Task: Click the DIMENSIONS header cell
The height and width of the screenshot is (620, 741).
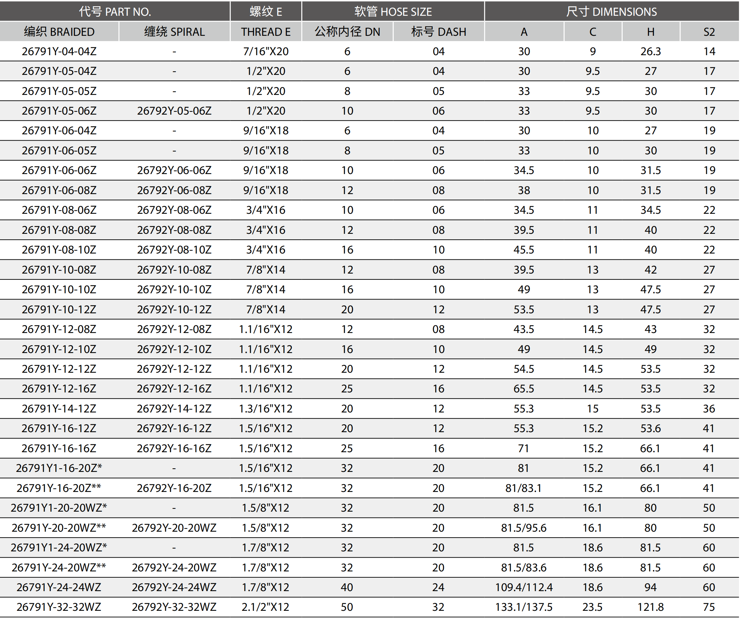Action: (612, 11)
